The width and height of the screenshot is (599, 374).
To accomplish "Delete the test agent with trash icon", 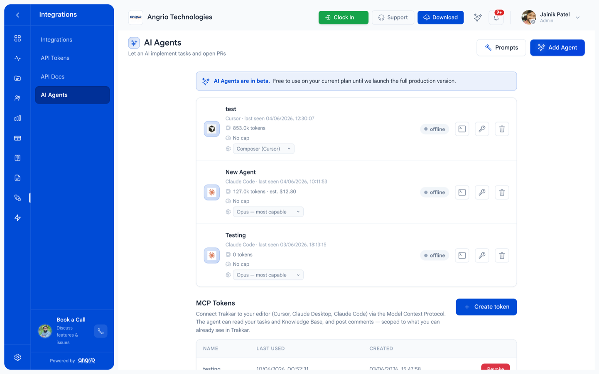I will pyautogui.click(x=502, y=129).
